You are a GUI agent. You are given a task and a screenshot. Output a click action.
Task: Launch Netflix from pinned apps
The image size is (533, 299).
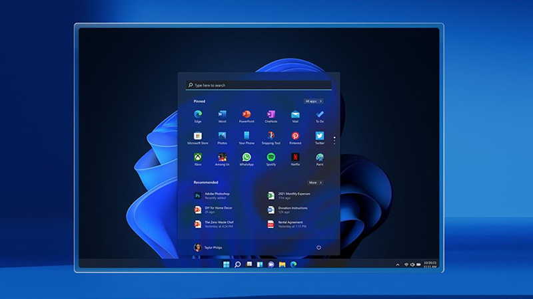pos(295,159)
